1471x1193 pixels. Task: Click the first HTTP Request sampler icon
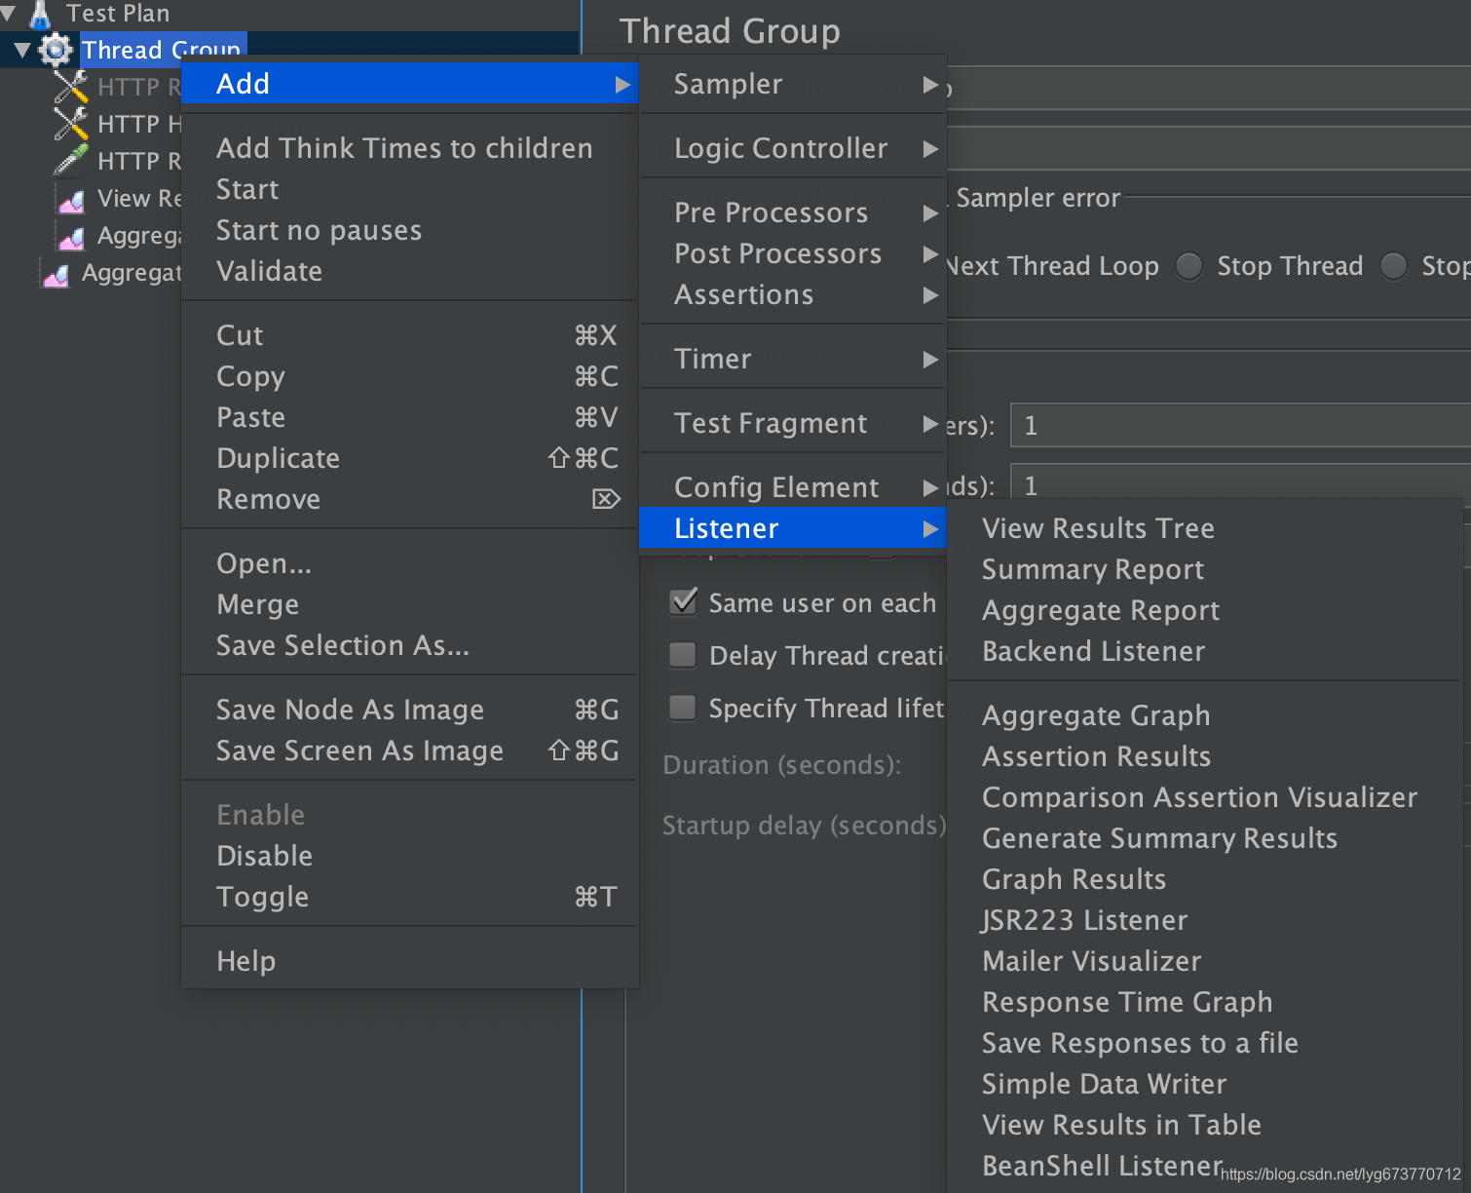pos(70,87)
